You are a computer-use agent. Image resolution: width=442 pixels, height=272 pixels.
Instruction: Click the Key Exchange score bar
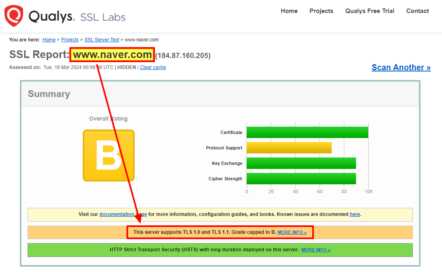tap(301, 163)
